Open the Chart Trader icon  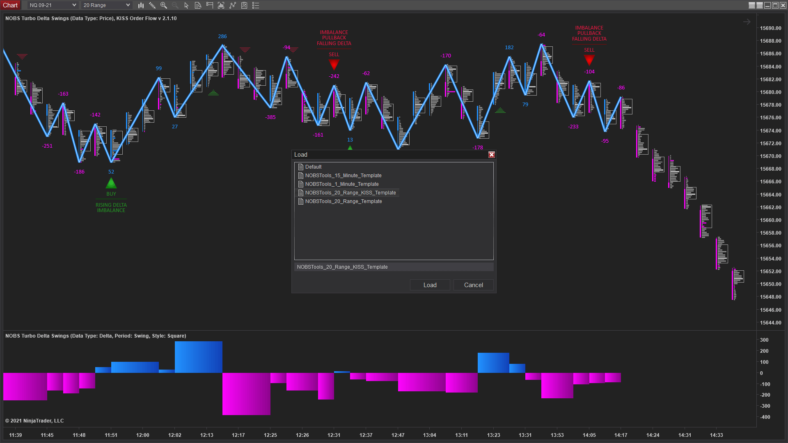(210, 5)
